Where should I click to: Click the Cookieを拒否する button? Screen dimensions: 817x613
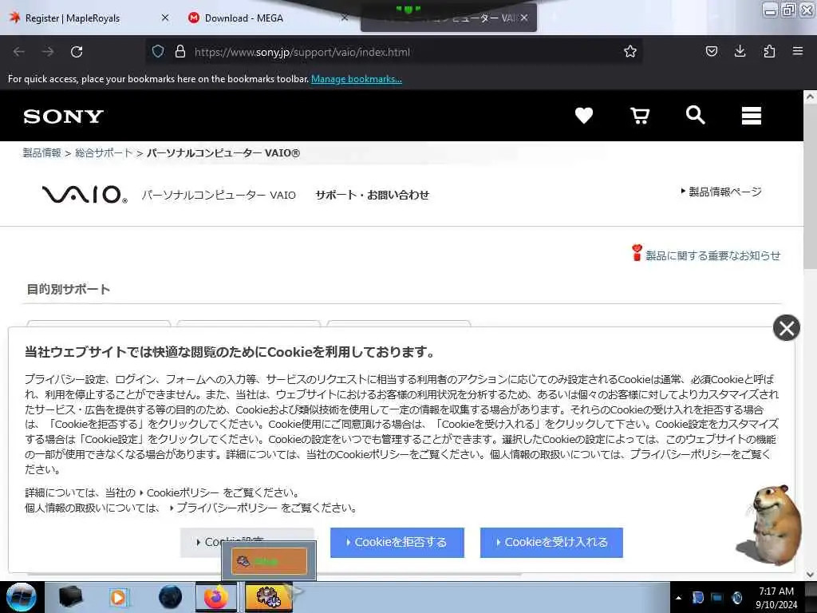397,543
